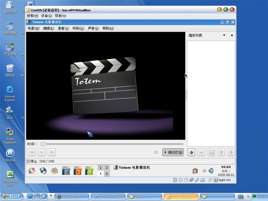Image resolution: width=268 pixels, height=201 pixels.
Task: Close the 播放列表 sidebar with its x
Action: point(232,35)
